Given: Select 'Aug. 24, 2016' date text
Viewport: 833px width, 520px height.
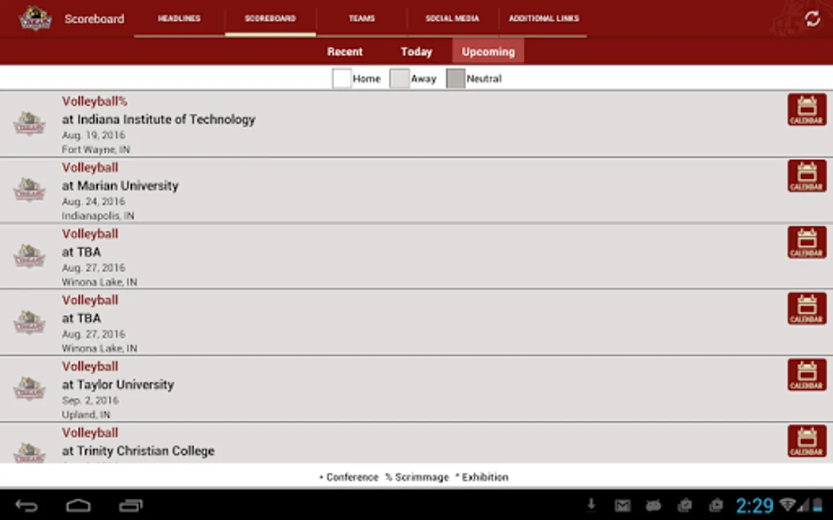Looking at the screenshot, I should click(x=94, y=202).
